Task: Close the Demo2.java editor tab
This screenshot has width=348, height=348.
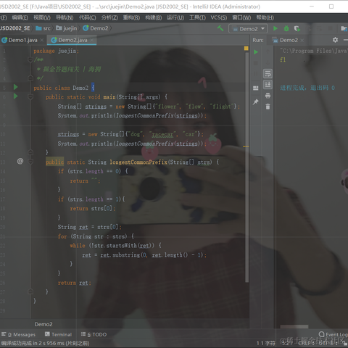Action: point(92,40)
